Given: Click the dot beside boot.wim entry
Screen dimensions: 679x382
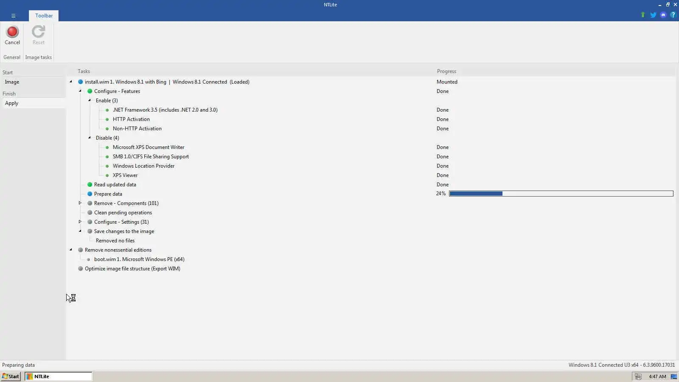Looking at the screenshot, I should (88, 259).
